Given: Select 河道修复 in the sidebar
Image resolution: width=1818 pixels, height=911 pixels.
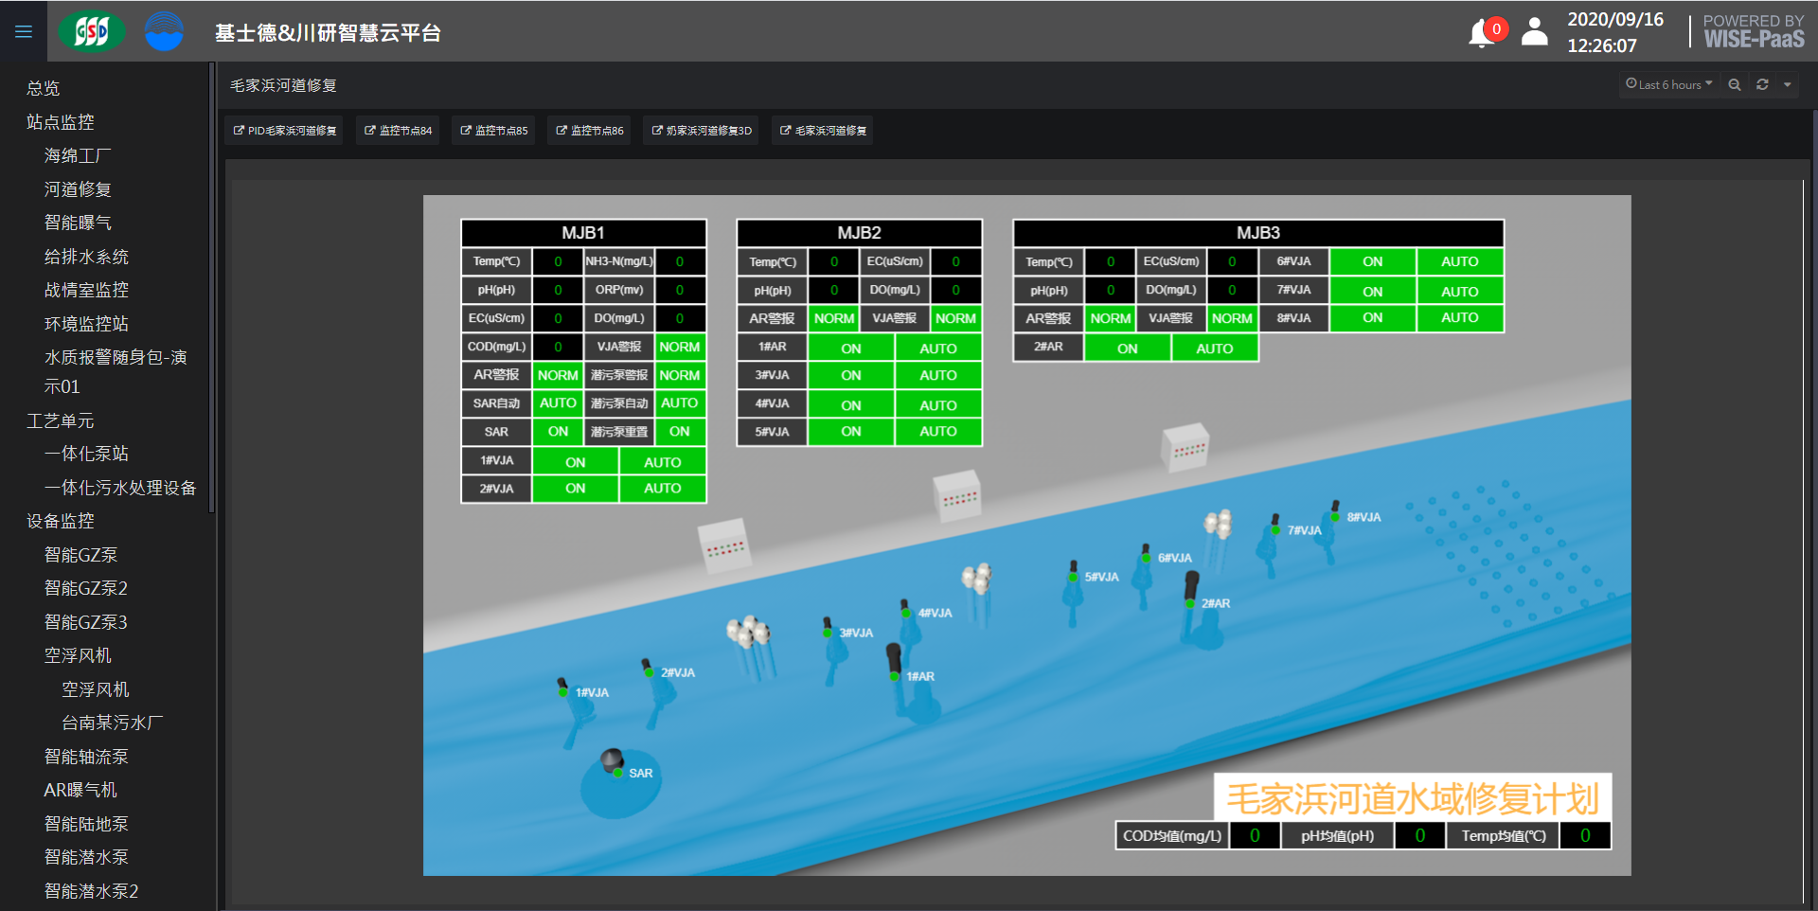Looking at the screenshot, I should [78, 189].
